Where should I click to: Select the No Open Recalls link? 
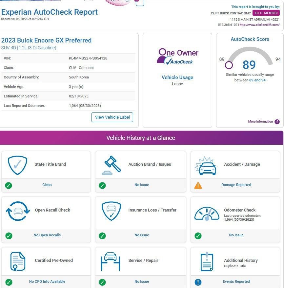[47, 235]
